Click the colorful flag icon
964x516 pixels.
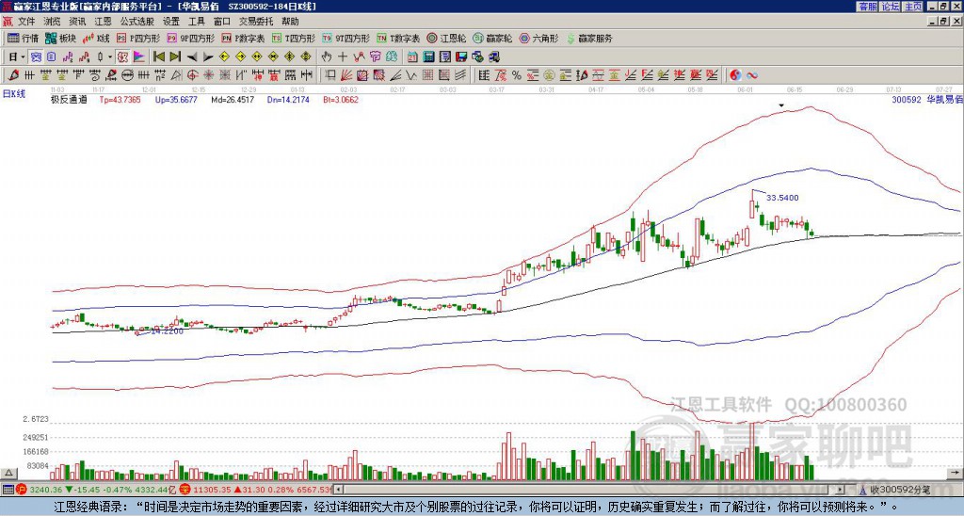[139, 57]
